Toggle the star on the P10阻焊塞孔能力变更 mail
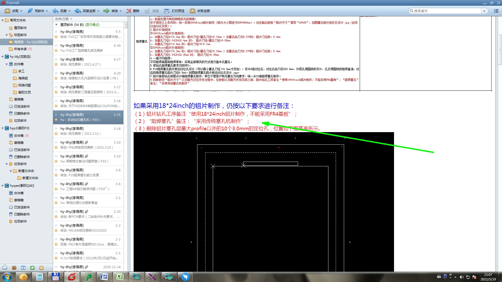502x282 pixels. (x=56, y=175)
